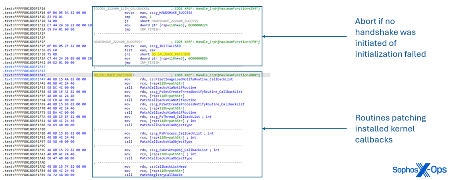
Task: Click opcode bytes 48 8B 15 AA 82 00 00
Action: click(x=66, y=79)
